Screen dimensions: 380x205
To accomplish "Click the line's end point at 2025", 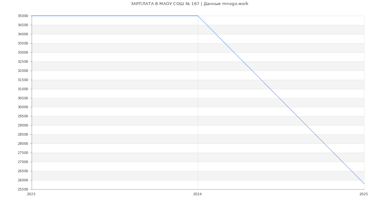I will 364,184.
